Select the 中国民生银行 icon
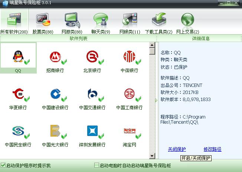Viewport: 242px width, 172px height. click(x=18, y=131)
